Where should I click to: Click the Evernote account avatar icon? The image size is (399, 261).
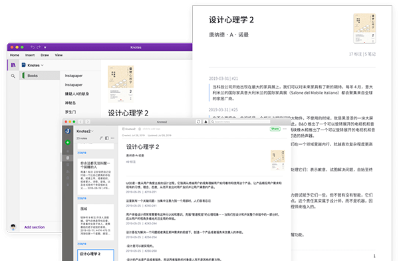(68, 131)
